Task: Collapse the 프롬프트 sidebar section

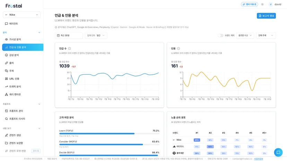Action: 39,104
